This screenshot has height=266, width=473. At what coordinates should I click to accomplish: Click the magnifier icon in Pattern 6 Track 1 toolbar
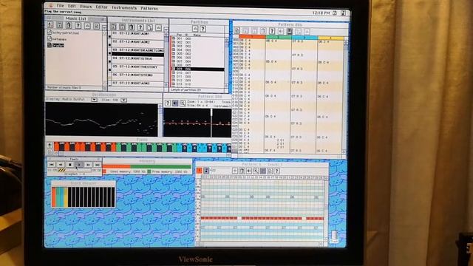point(256,171)
